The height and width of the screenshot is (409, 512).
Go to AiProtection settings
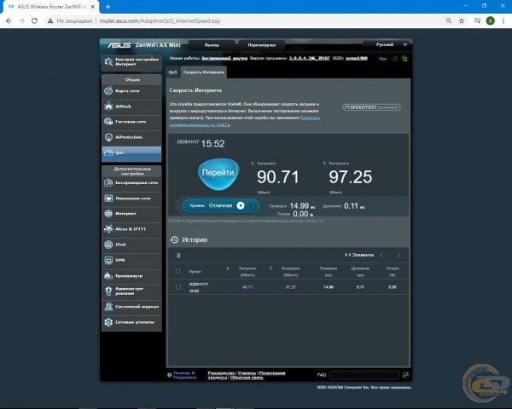pos(131,137)
